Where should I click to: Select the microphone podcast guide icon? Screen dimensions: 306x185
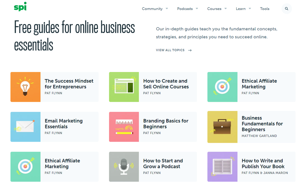tap(124, 167)
